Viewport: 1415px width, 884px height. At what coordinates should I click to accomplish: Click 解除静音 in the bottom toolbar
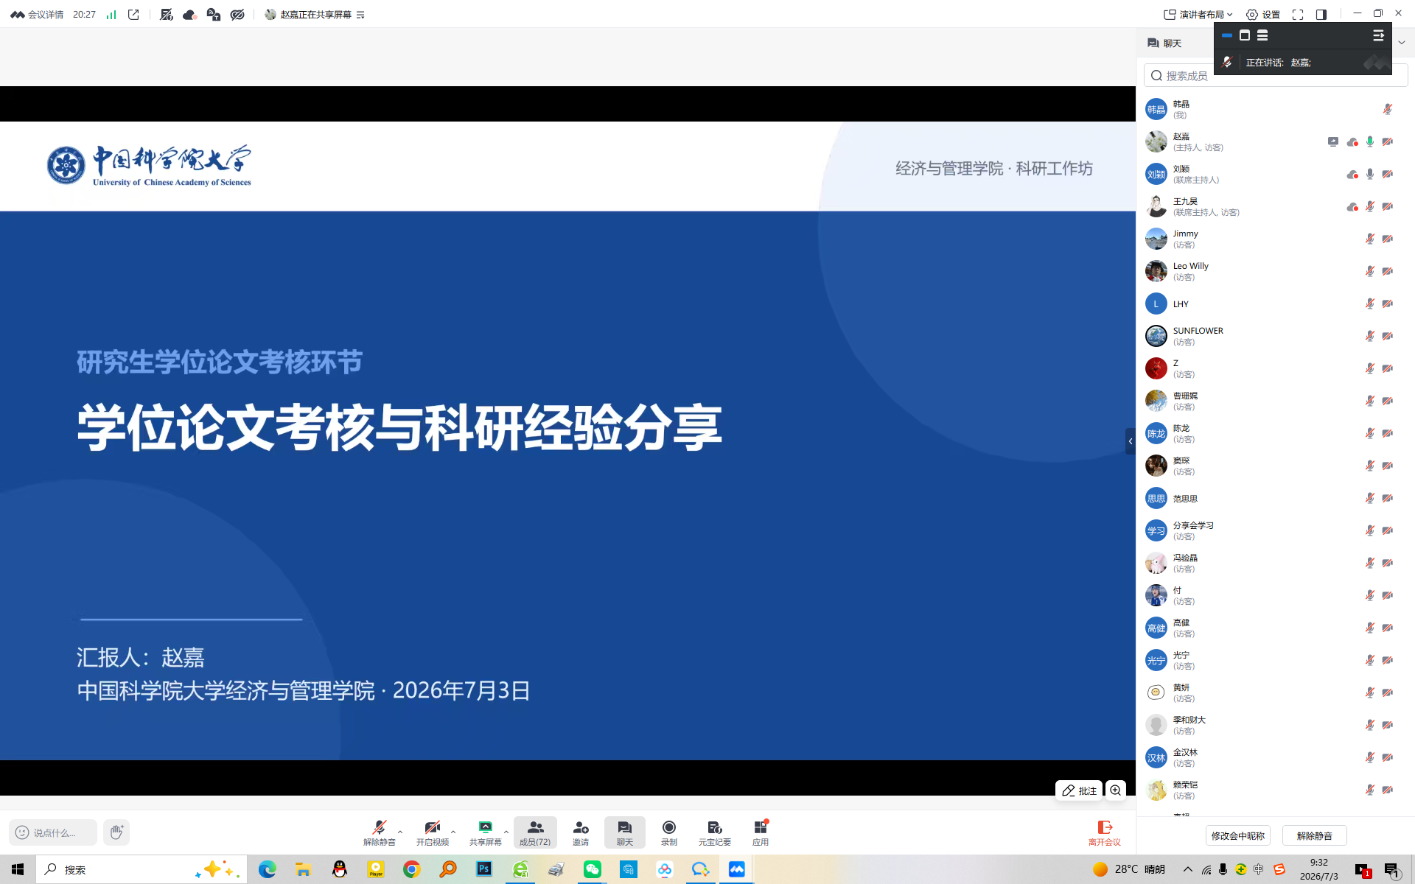click(x=379, y=832)
